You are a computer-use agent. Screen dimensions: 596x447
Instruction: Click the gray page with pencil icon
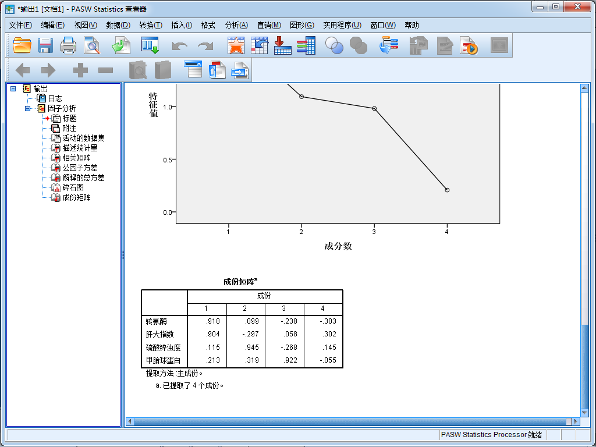445,45
